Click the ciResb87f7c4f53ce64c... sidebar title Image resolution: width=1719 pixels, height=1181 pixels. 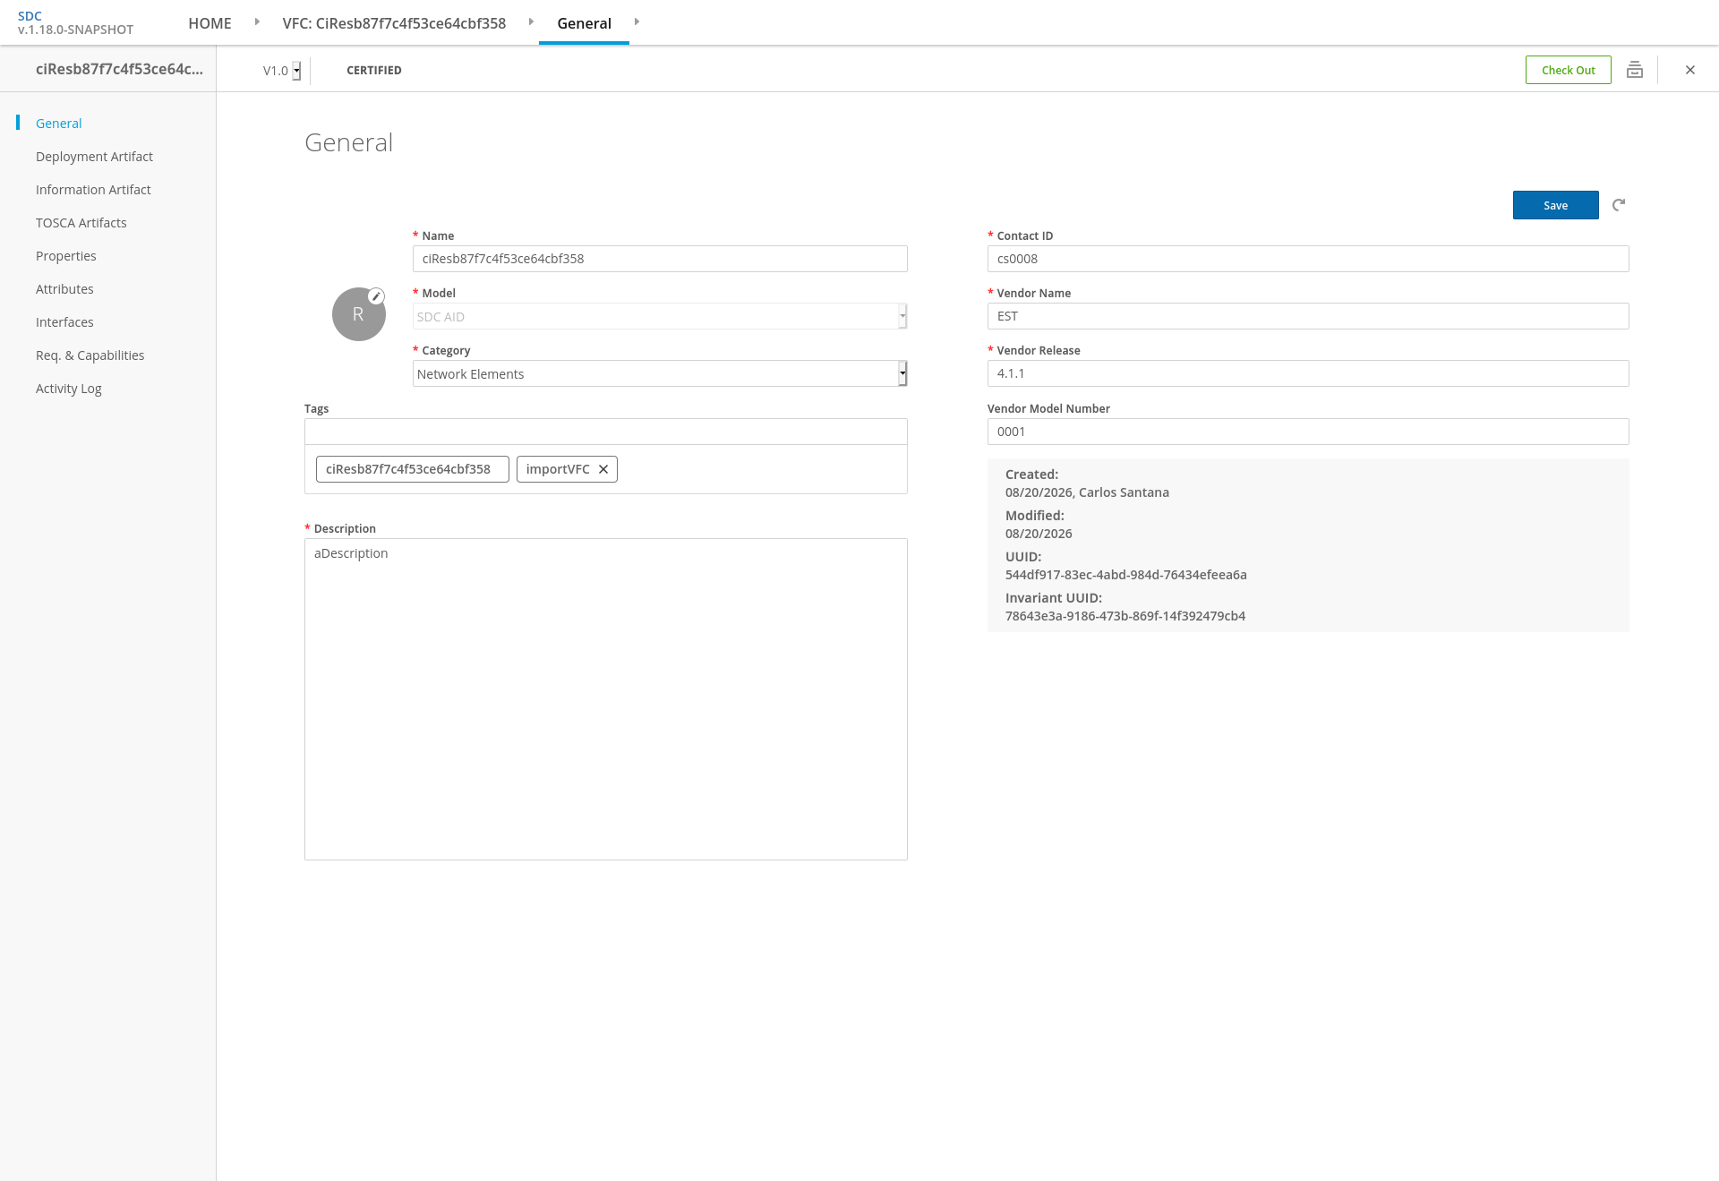click(x=119, y=69)
